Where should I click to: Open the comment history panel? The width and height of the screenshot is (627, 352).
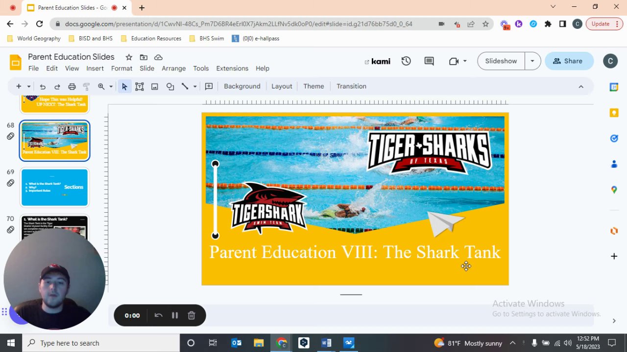429,61
